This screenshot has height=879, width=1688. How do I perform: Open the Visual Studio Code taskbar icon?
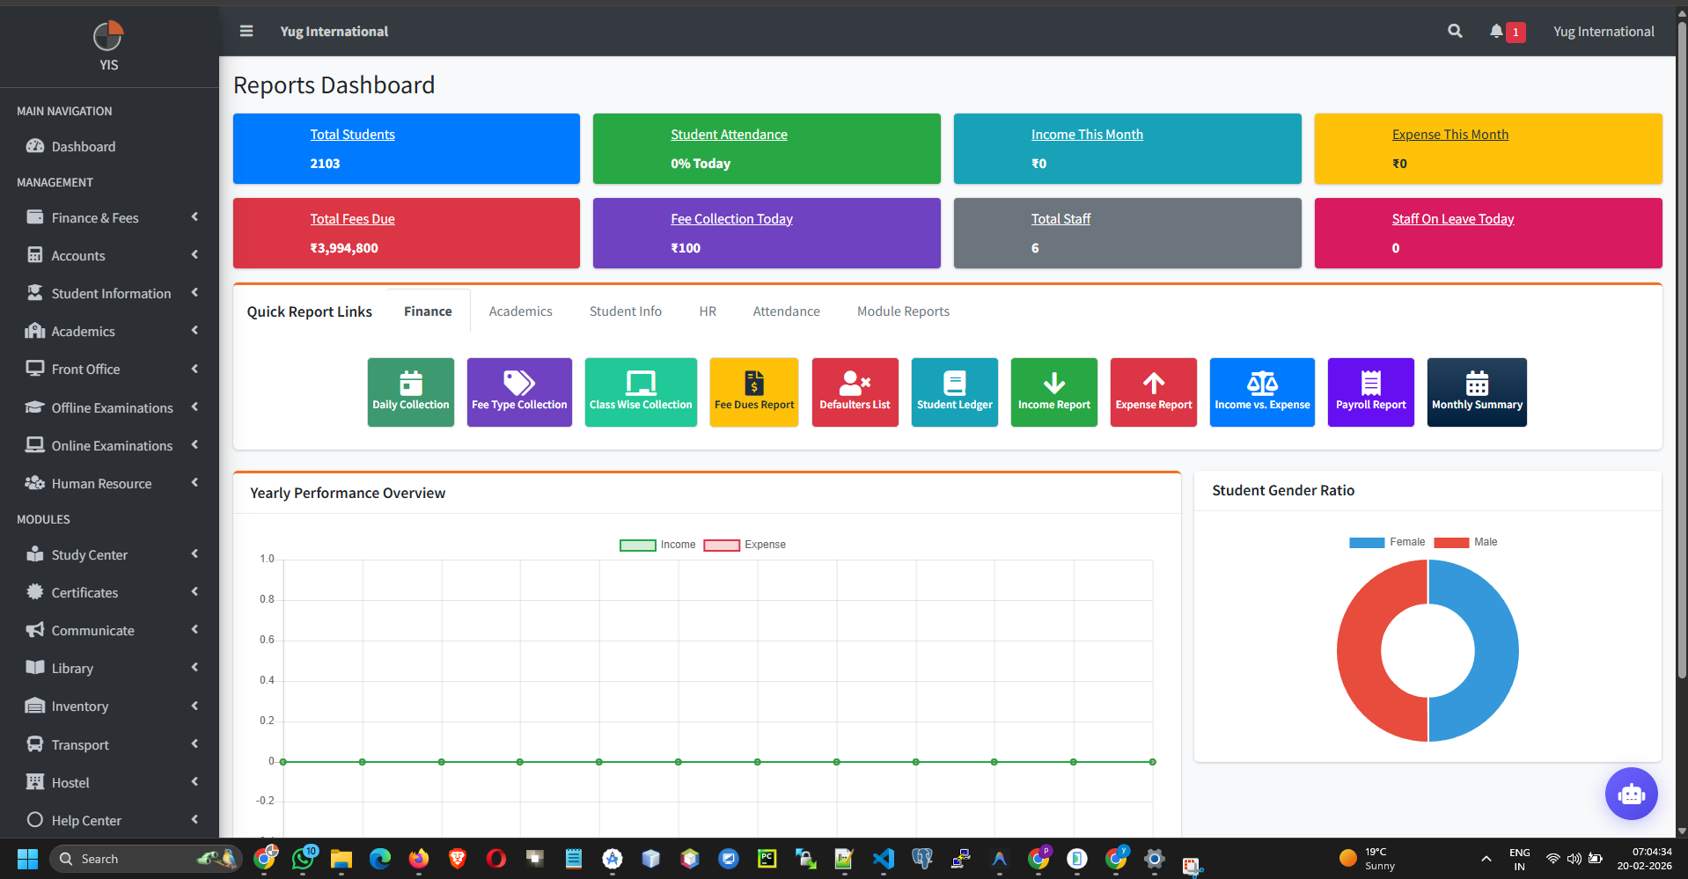pos(883,859)
